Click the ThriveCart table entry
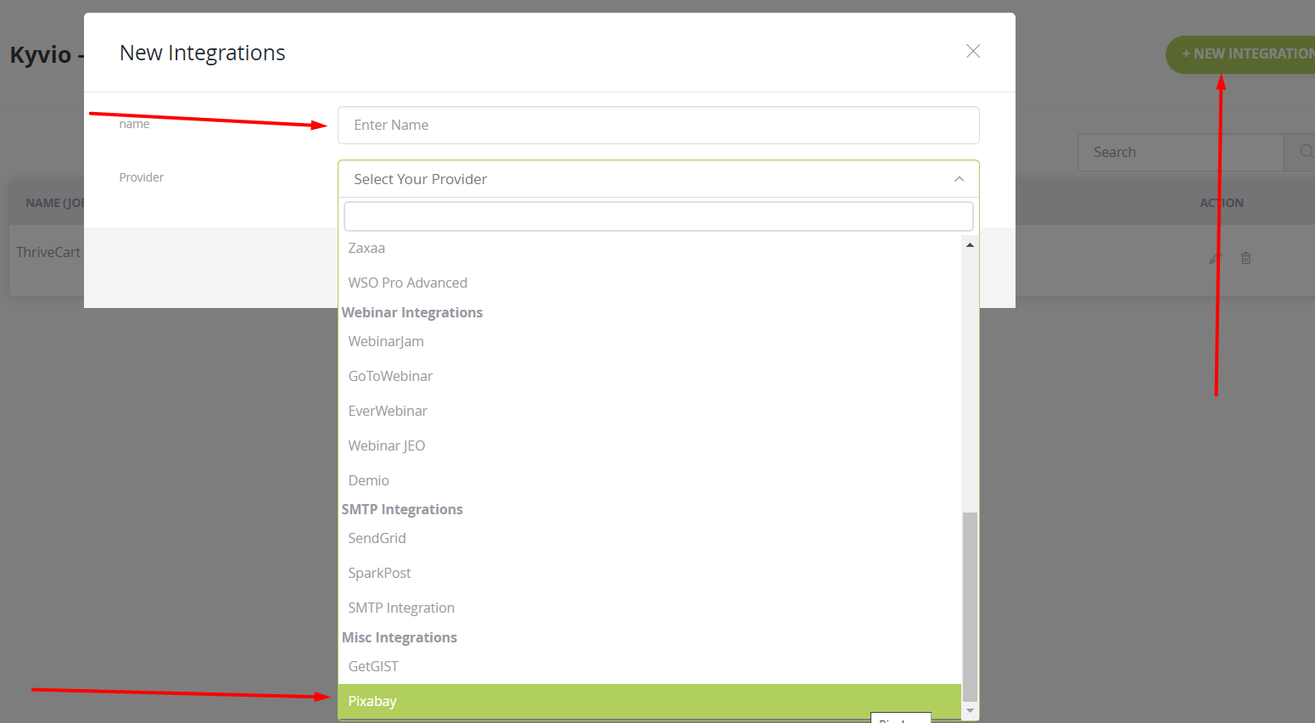The image size is (1315, 723). click(x=48, y=252)
